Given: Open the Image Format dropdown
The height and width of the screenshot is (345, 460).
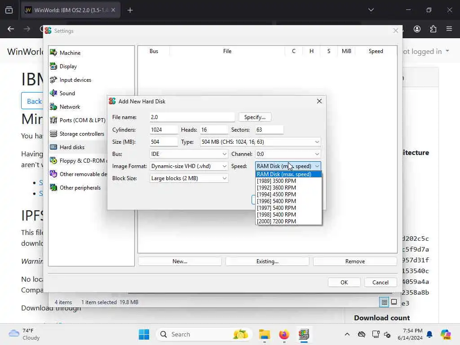Looking at the screenshot, I should (x=189, y=166).
